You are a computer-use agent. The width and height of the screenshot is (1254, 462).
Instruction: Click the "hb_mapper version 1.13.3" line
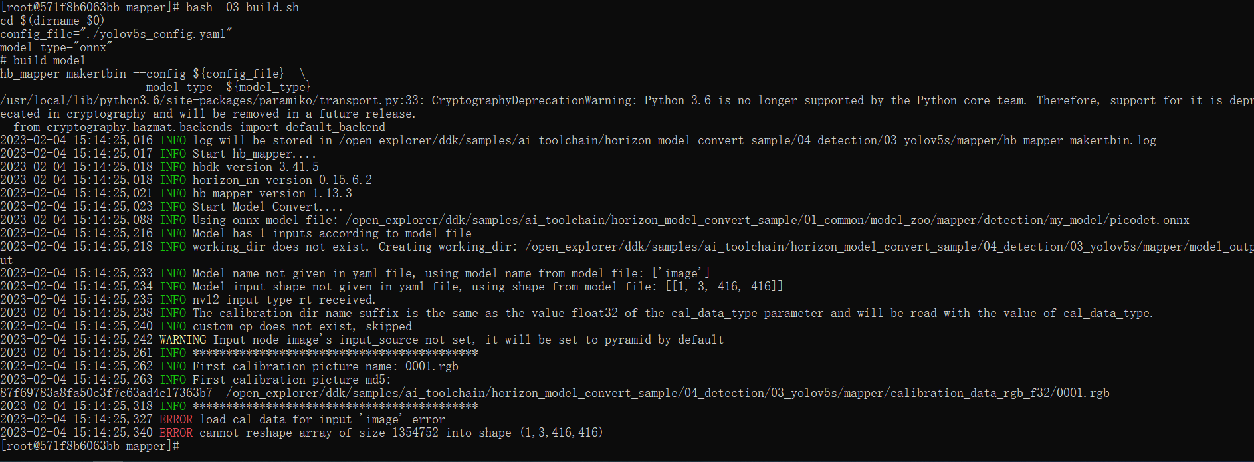point(272,193)
